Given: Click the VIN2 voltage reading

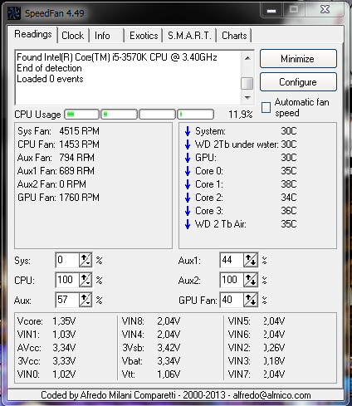Looking at the screenshot, I should coord(257,348).
